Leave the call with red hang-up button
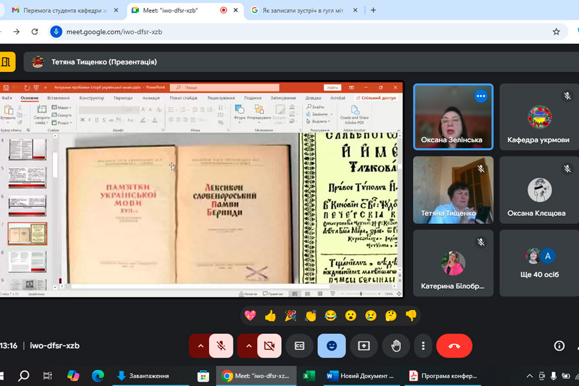The width and height of the screenshot is (579, 386). 454,345
